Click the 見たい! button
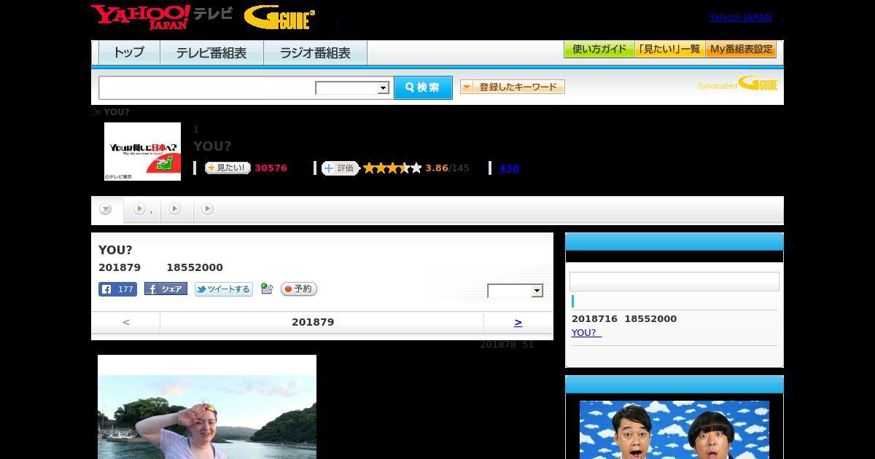Image resolution: width=875 pixels, height=459 pixels. coord(227,168)
